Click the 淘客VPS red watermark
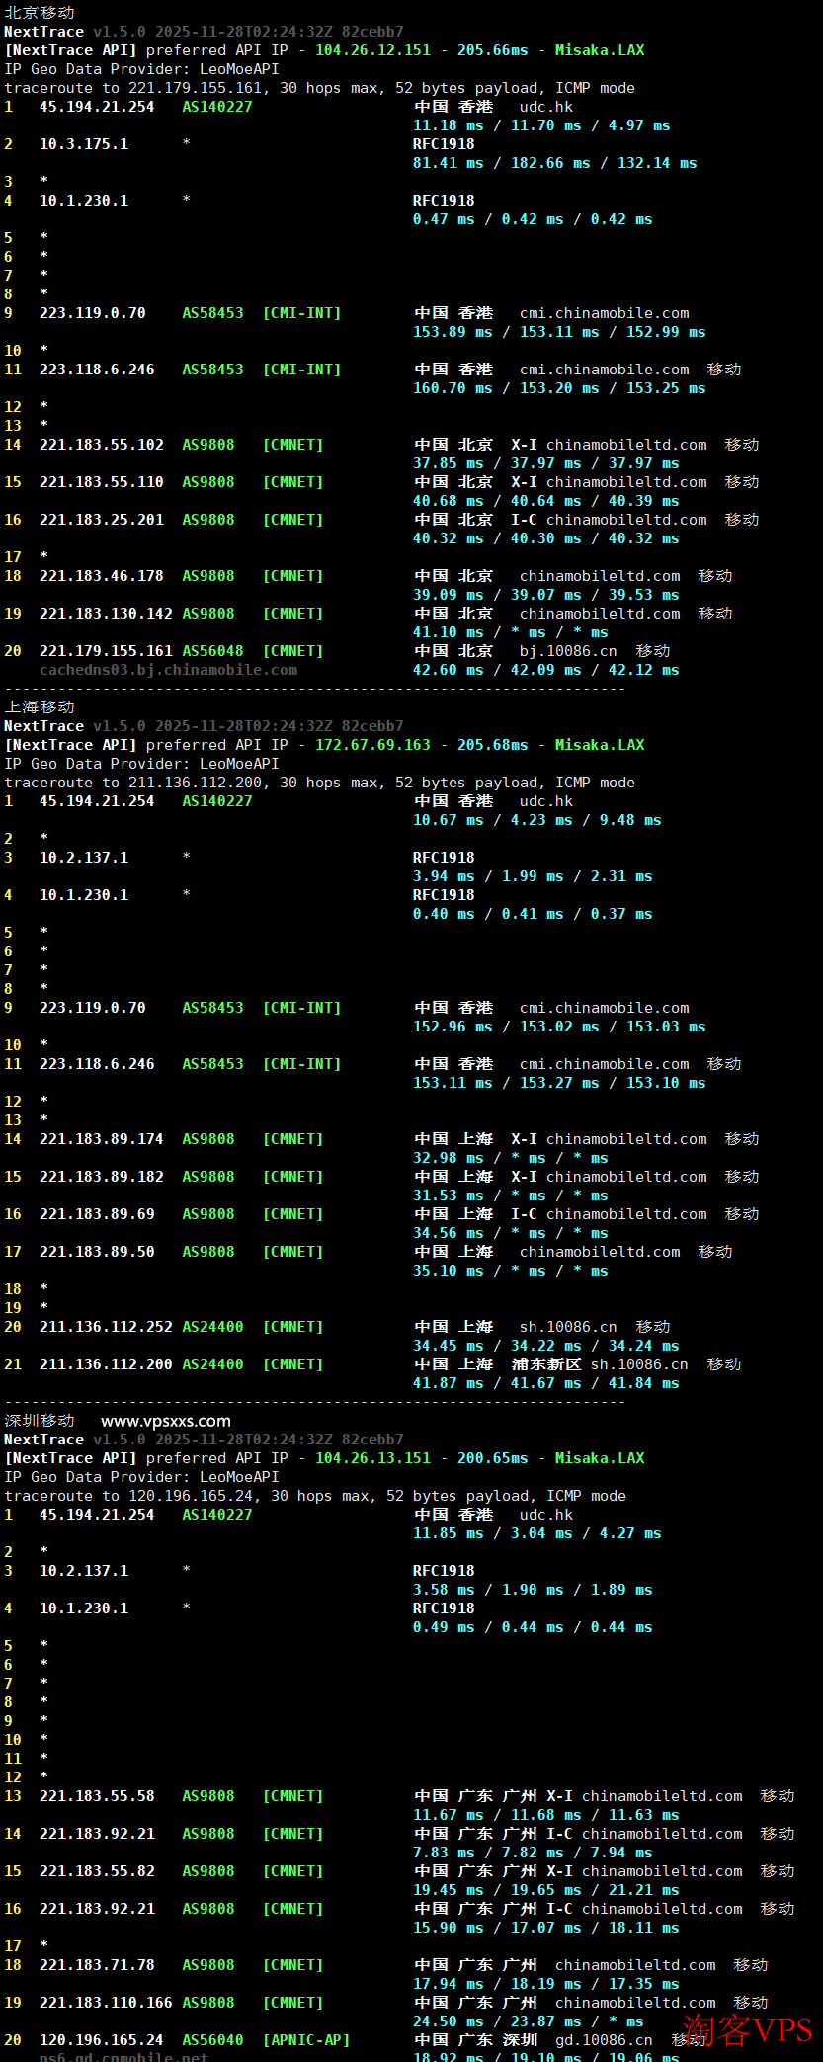 pyautogui.click(x=746, y=2030)
